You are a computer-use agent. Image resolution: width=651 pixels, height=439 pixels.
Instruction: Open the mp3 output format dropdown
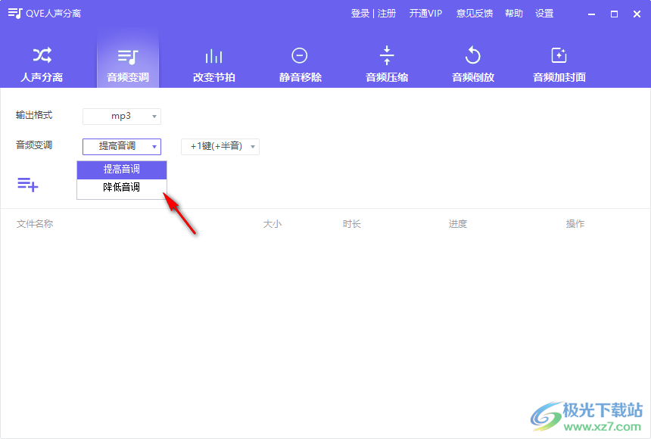122,116
